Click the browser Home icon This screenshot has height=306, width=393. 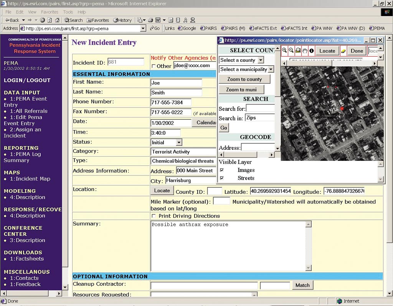pos(57,20)
